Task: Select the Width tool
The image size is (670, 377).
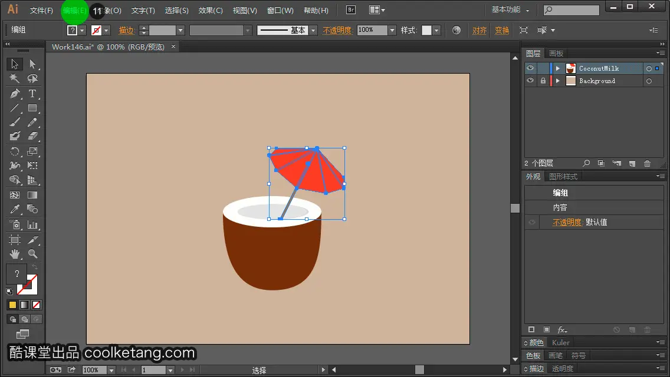Action: click(x=15, y=165)
